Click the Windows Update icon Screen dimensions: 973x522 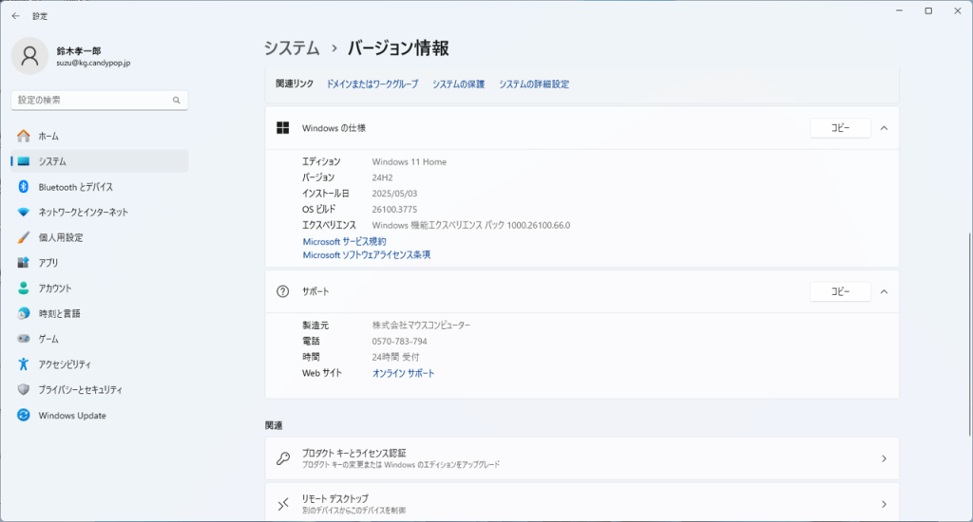coord(24,416)
